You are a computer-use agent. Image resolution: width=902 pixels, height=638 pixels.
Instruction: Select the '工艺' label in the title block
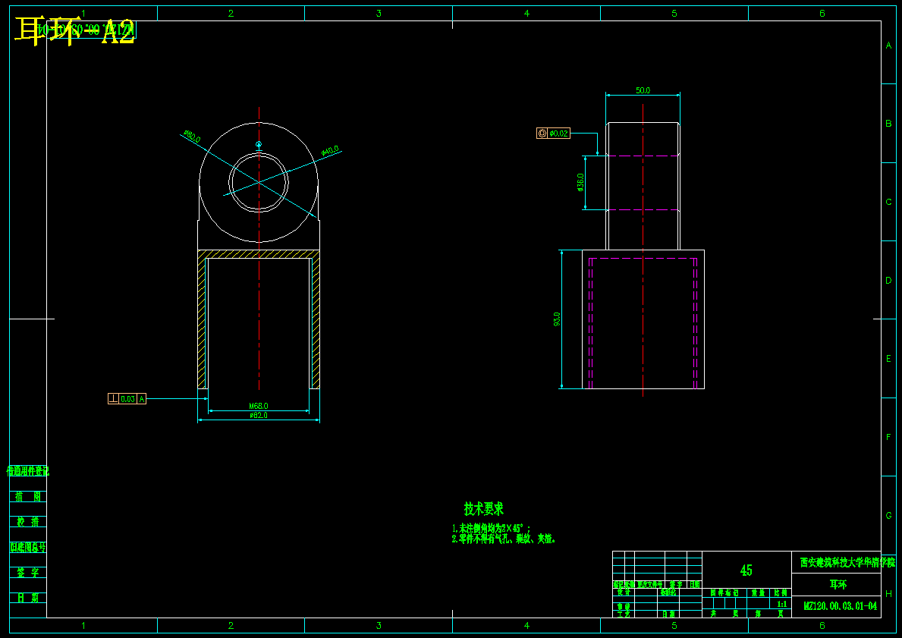click(x=624, y=614)
